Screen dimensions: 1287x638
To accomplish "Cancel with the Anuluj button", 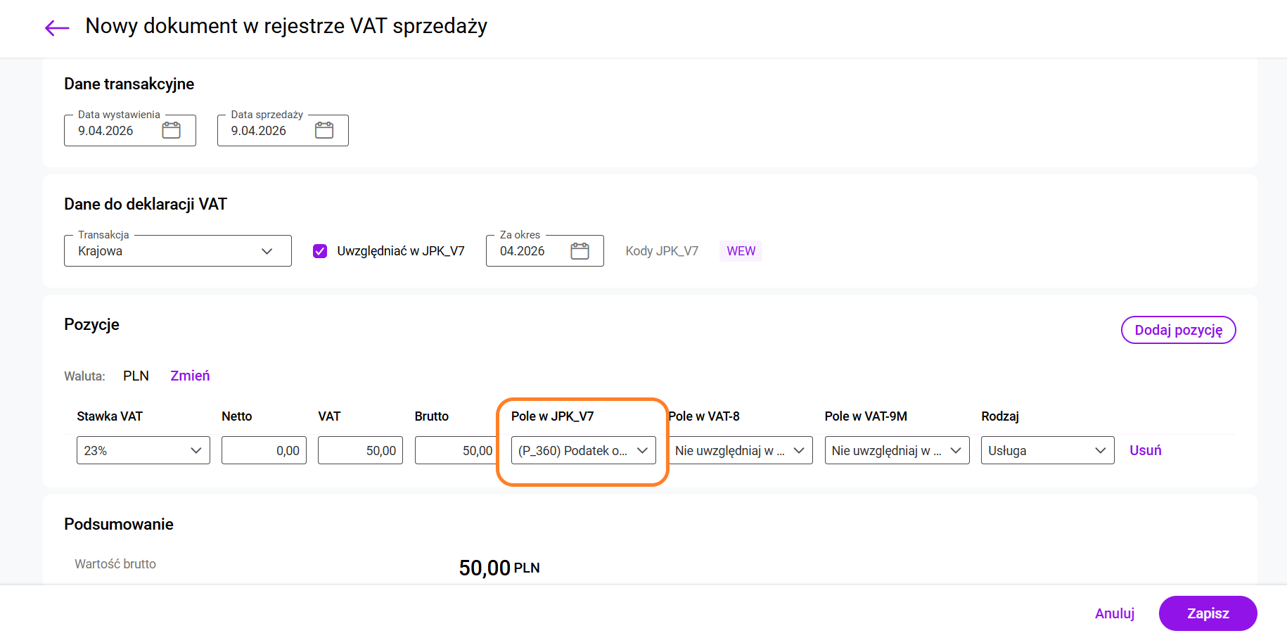I will [x=1115, y=613].
